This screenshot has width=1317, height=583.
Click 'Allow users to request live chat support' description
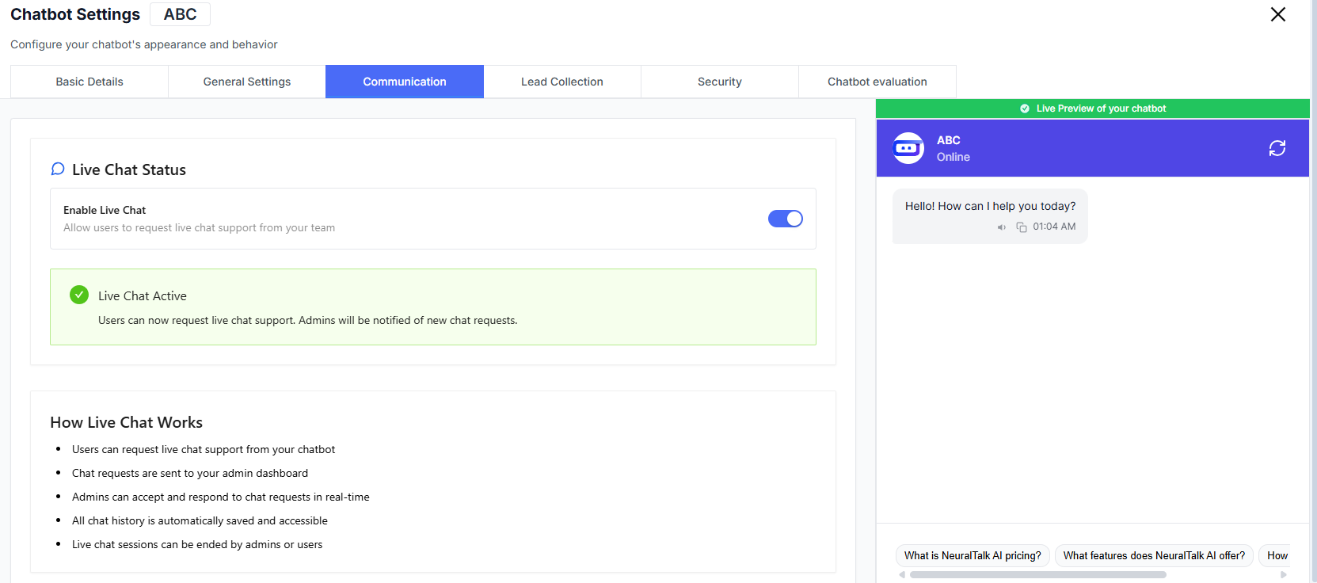[x=200, y=227]
